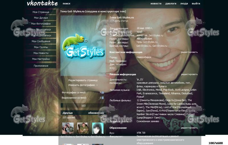Edit the Контактная информация section
Screen dimensions: 228x145
pyautogui.click(x=189, y=52)
